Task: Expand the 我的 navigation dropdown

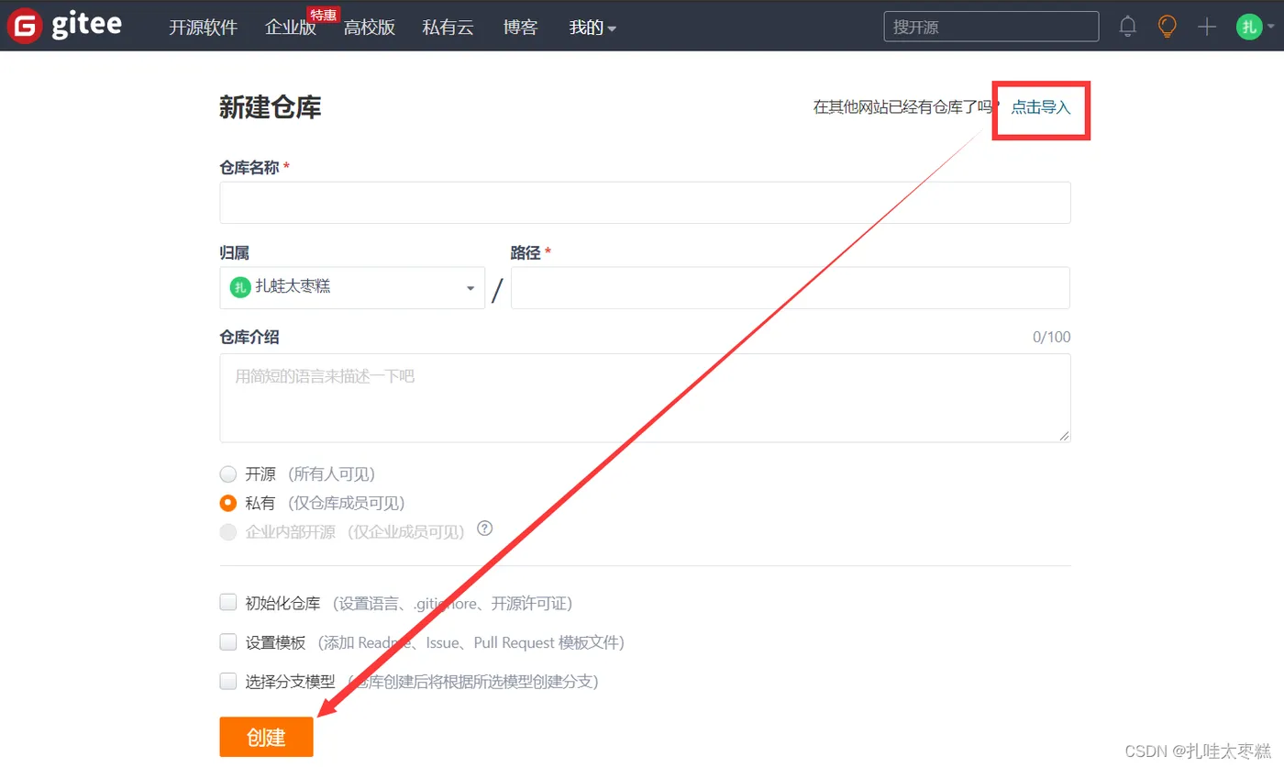Action: pos(592,28)
